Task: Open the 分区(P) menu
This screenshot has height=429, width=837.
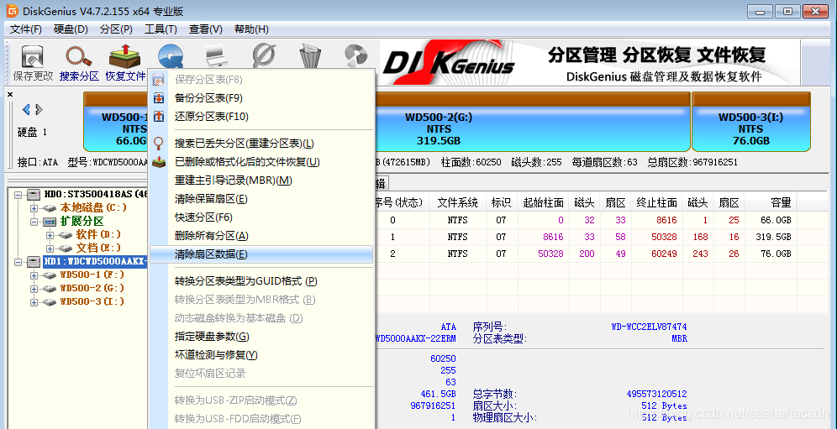Action: pyautogui.click(x=116, y=29)
